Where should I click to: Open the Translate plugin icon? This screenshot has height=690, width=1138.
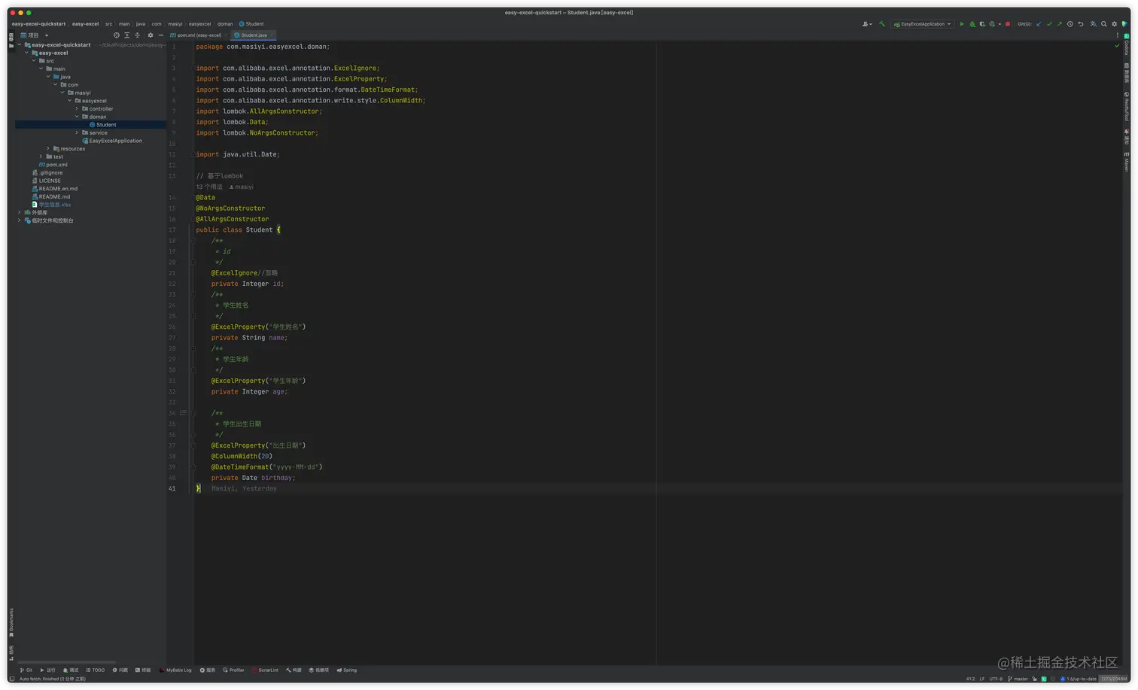1094,24
